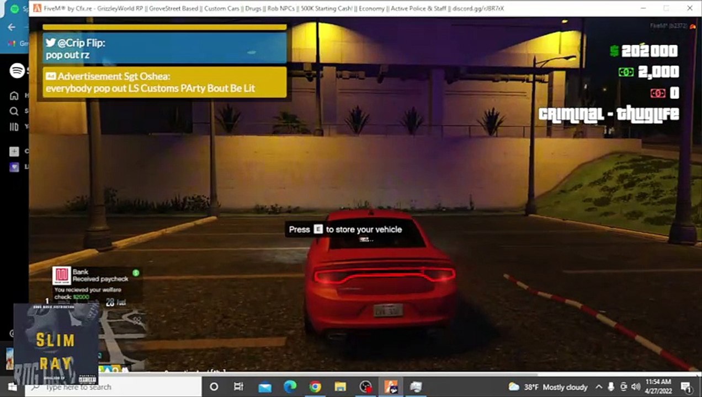Viewport: 702px width, 397px height.
Task: Switch to FiveM on the taskbar
Action: [x=391, y=387]
